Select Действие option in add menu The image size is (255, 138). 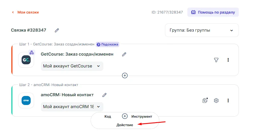click(125, 125)
